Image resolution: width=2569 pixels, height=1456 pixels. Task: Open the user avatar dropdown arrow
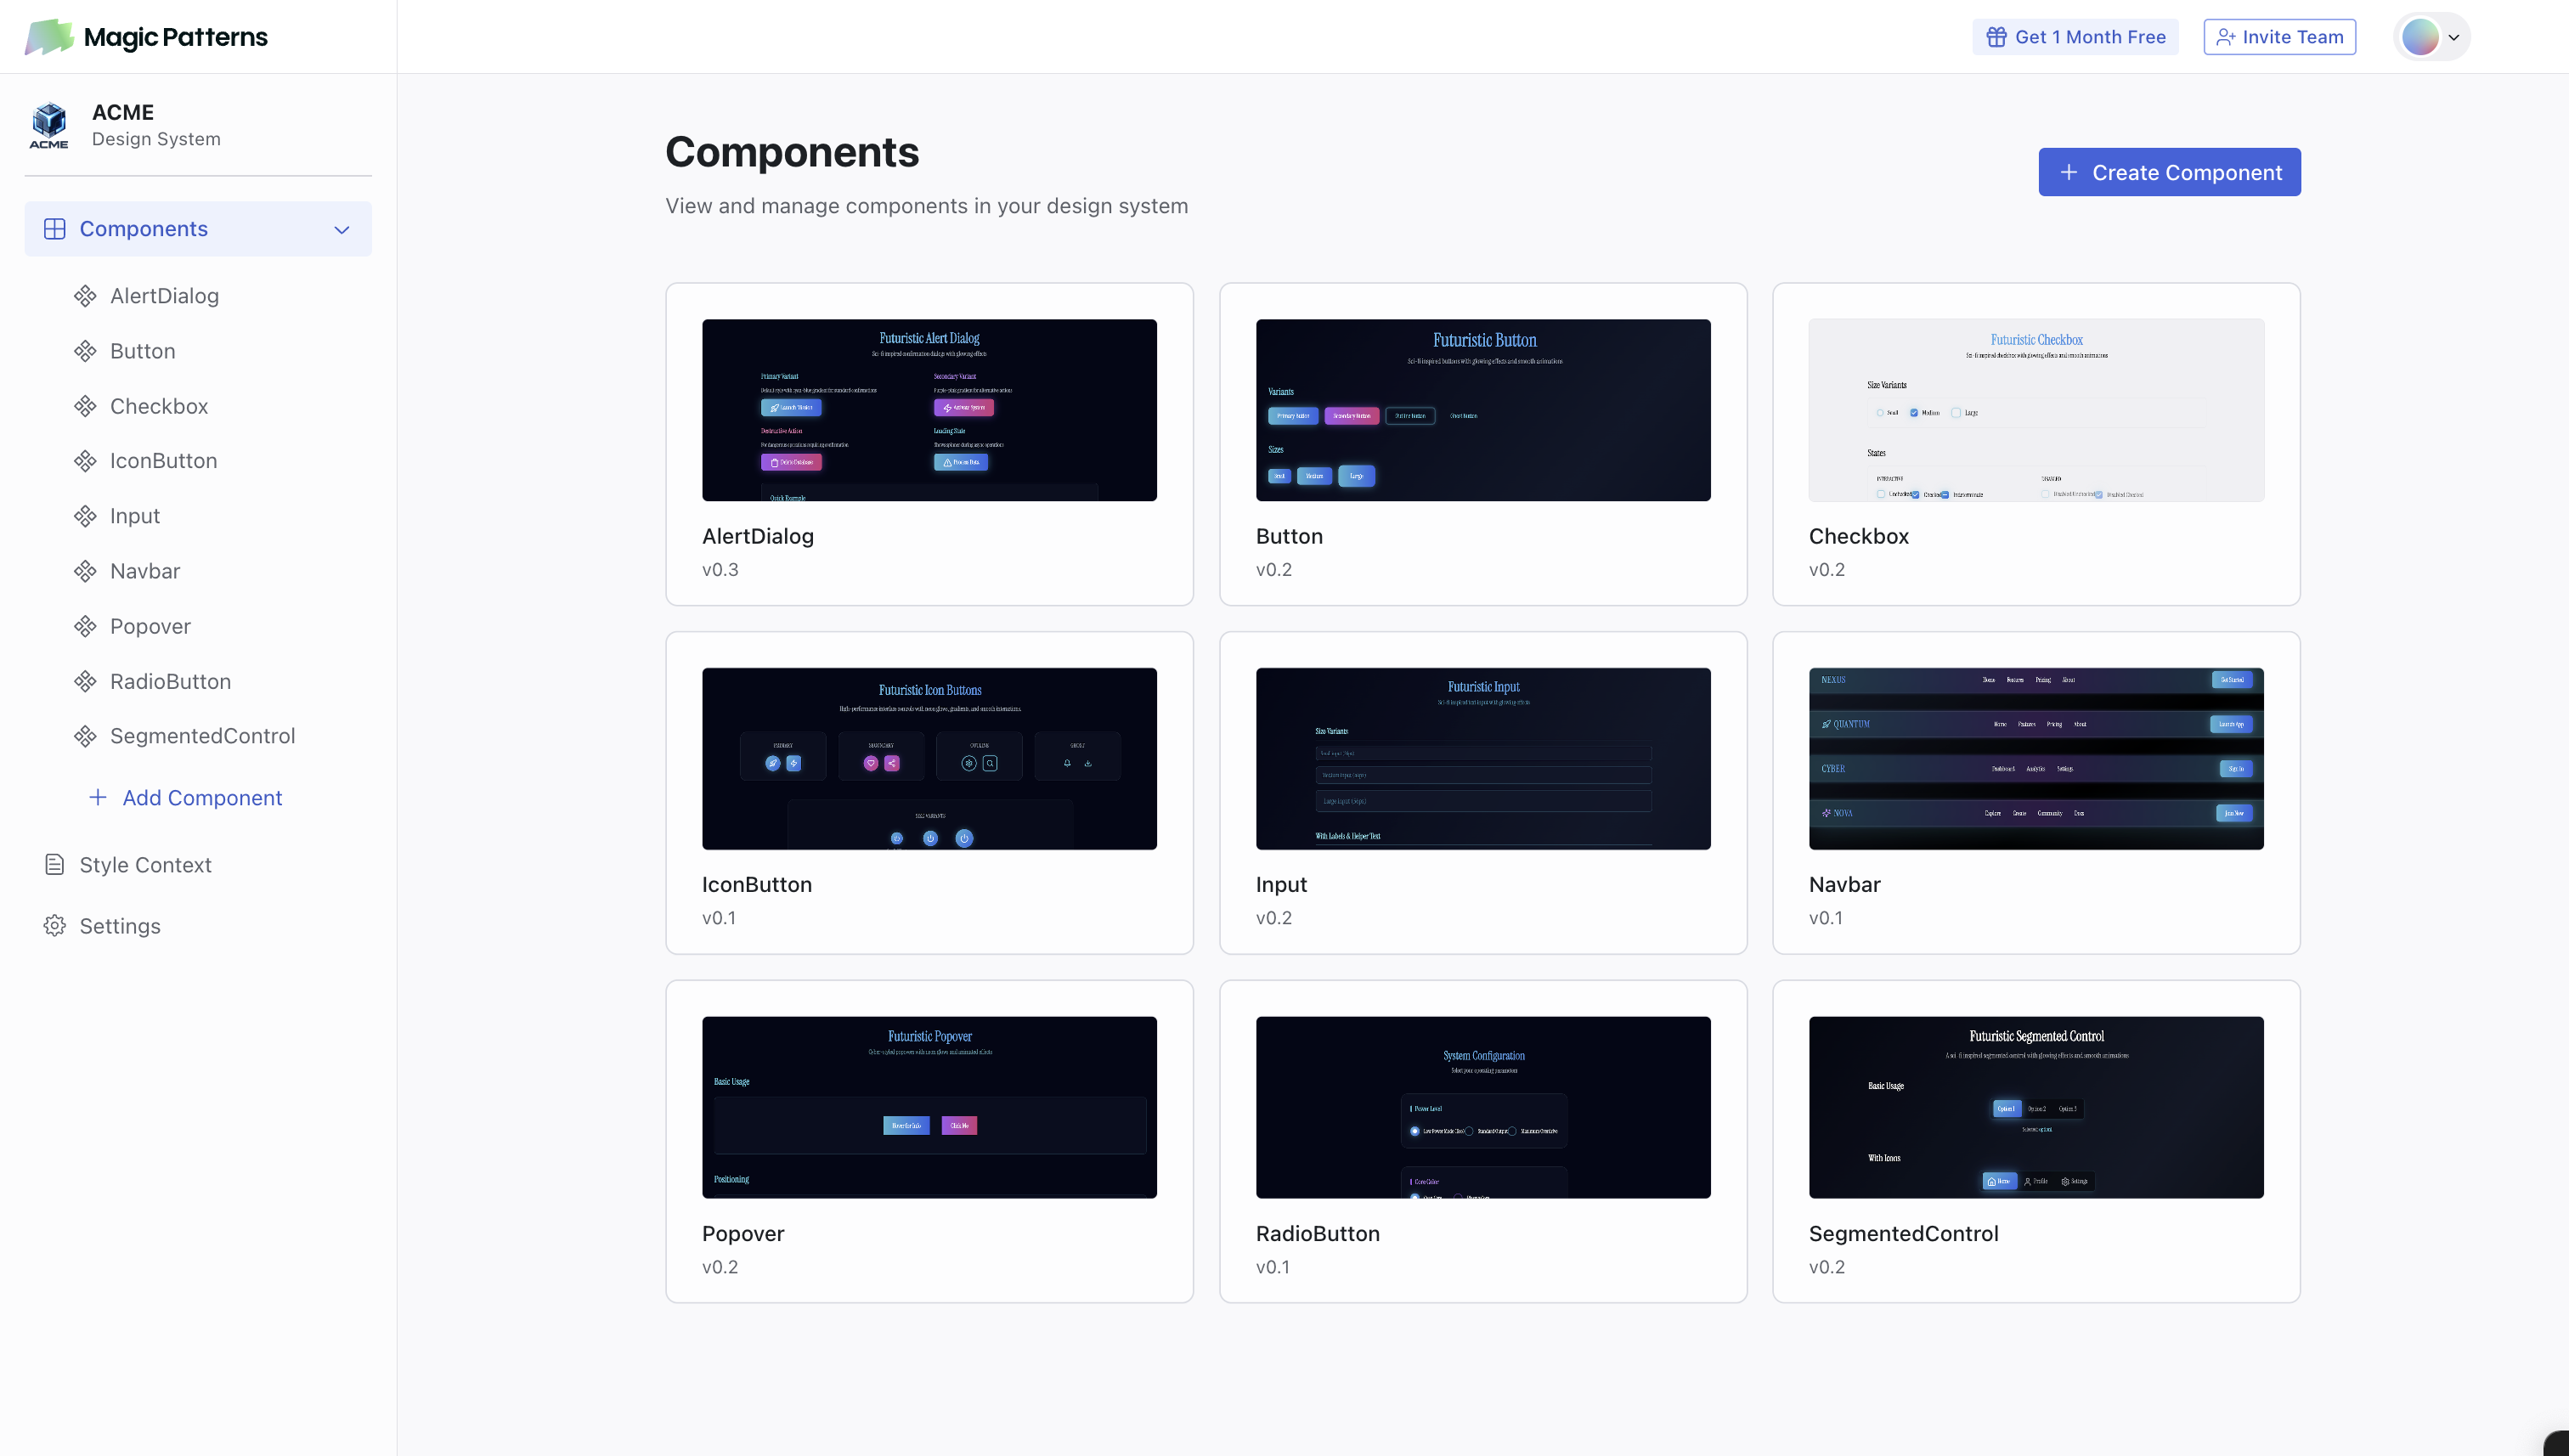(2453, 37)
